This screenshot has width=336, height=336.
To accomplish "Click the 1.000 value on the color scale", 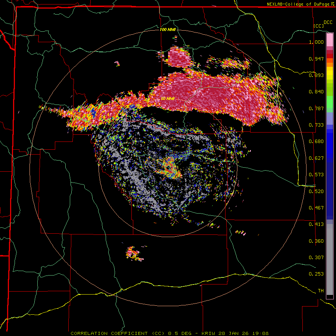I will [316, 42].
